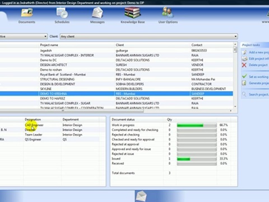The width and height of the screenshot is (269, 202).
Task: Click the green check Set as working icon
Action: coord(244,76)
